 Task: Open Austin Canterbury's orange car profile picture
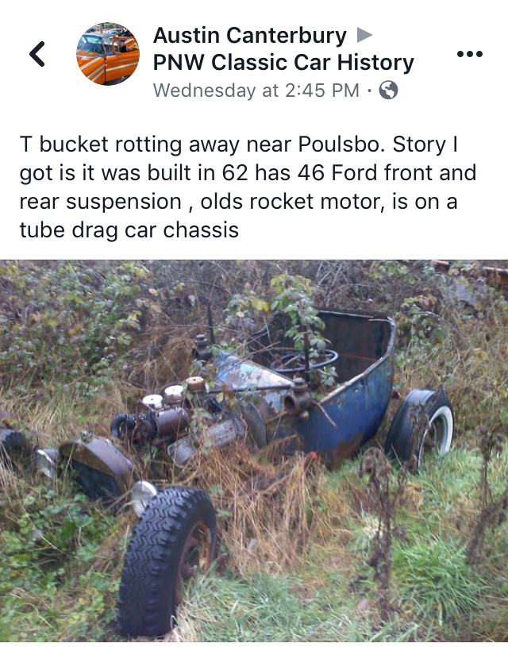pyautogui.click(x=108, y=54)
